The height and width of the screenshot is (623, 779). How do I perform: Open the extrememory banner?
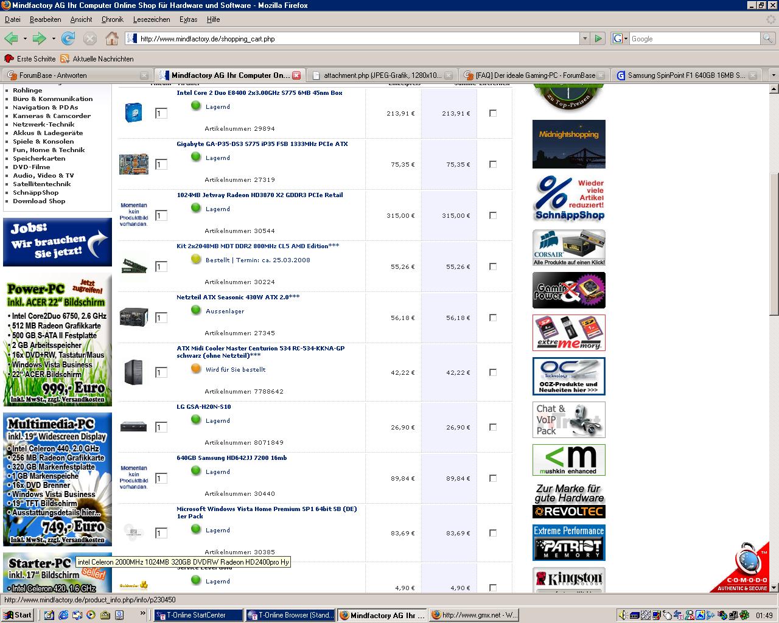tap(569, 333)
